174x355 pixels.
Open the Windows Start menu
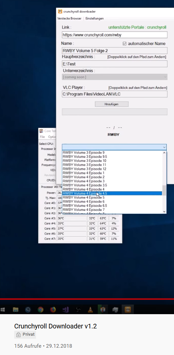[x=3, y=309]
